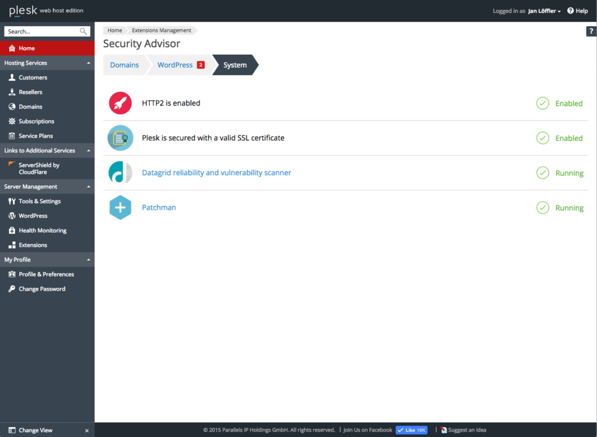The image size is (597, 437).
Task: Click the Change Password key icon
Action: (x=12, y=288)
